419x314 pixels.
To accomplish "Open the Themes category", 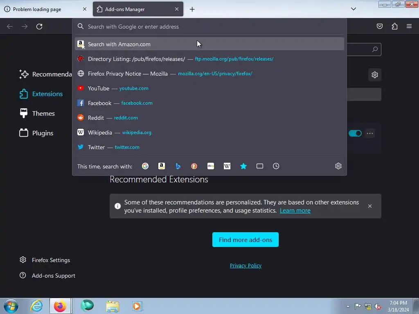I will (37, 114).
